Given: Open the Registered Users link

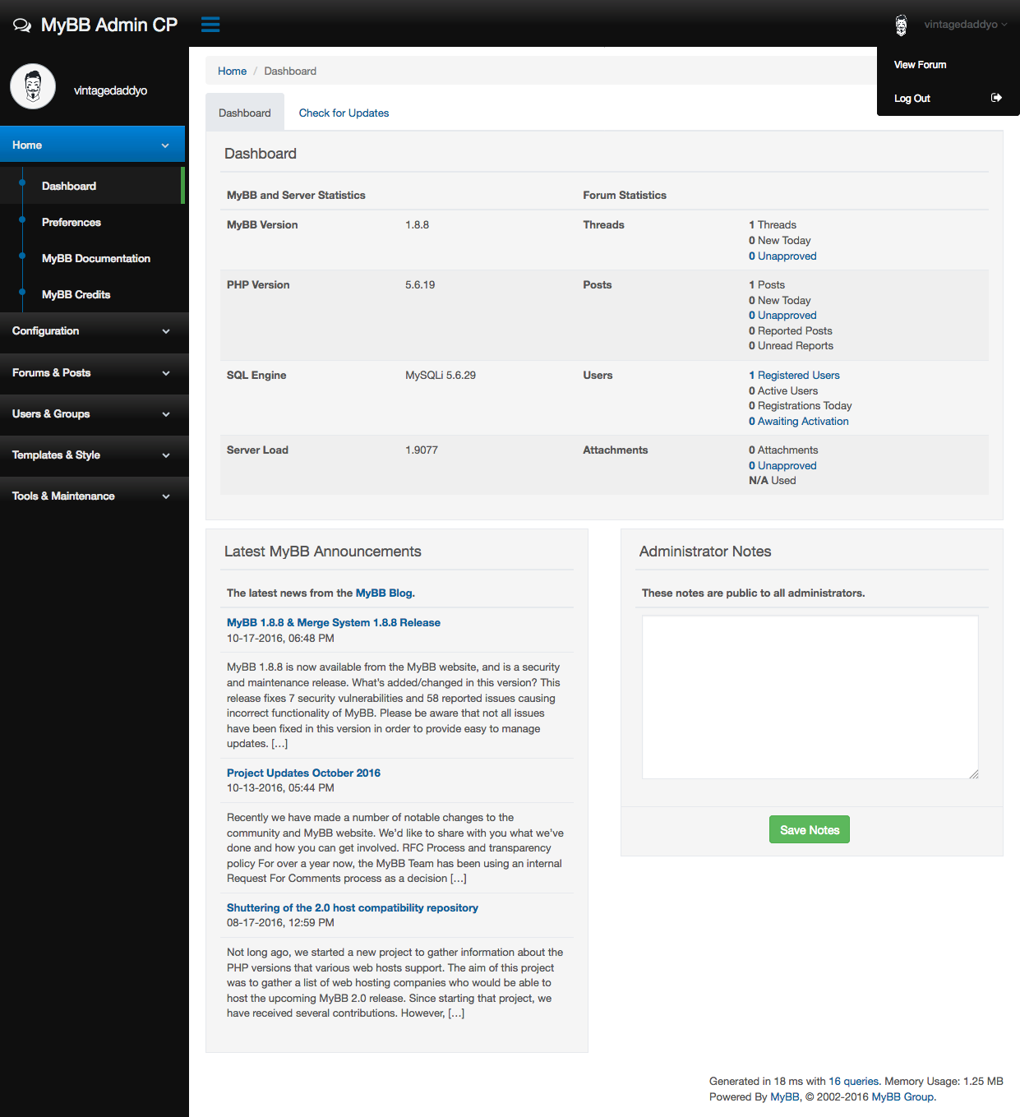Looking at the screenshot, I should (x=798, y=376).
